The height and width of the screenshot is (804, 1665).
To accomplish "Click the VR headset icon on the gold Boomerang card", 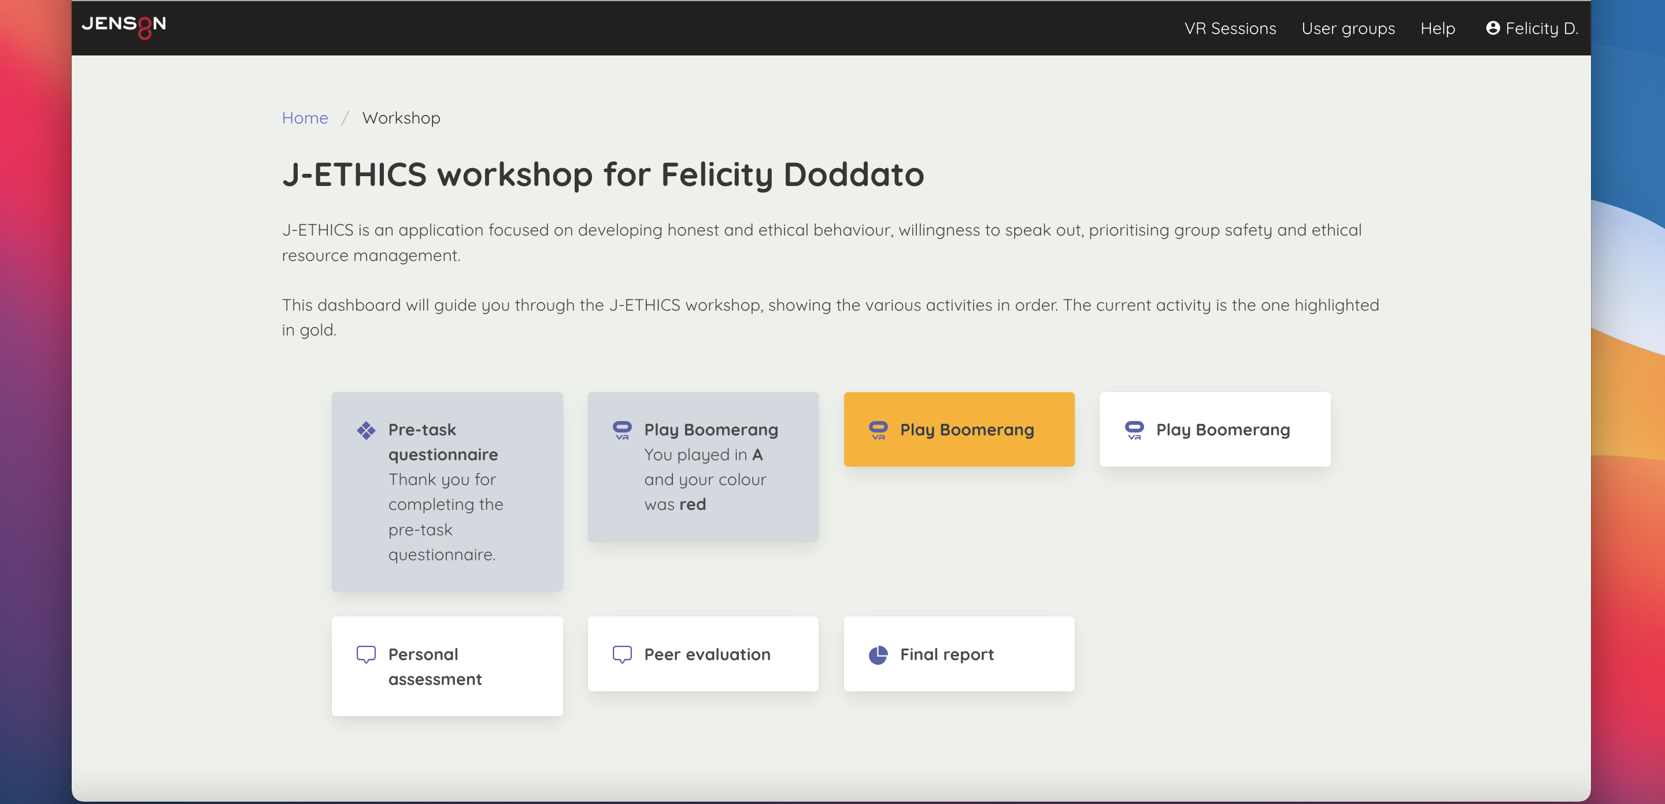I will (878, 430).
